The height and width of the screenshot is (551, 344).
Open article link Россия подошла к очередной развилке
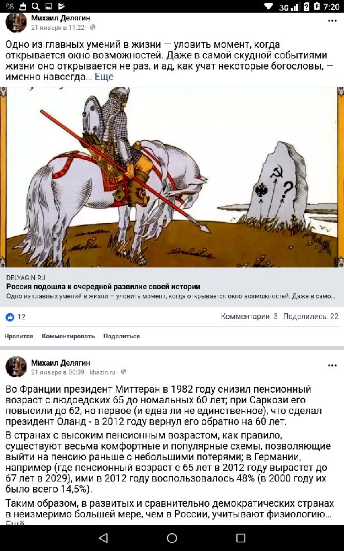(103, 286)
